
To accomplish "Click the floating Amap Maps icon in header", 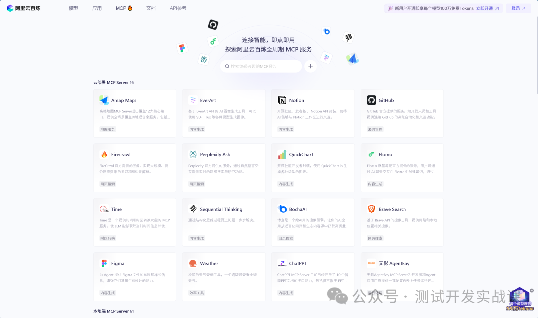I will (x=352, y=59).
